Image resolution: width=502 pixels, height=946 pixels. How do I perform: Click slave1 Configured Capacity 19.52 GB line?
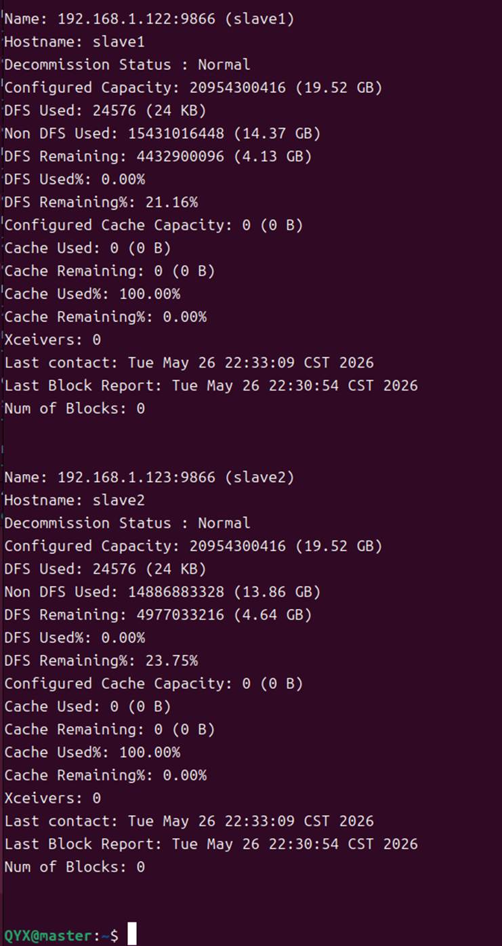194,87
